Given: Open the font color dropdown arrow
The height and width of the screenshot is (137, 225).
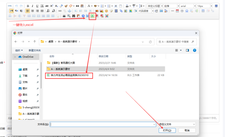Looking at the screenshot, I should (92, 6).
